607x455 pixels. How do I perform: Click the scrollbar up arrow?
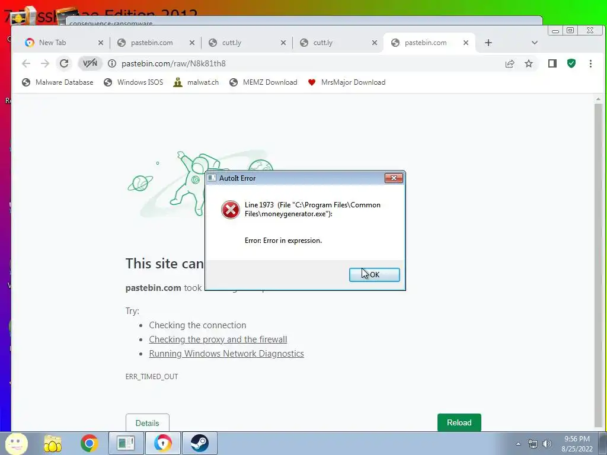tap(599, 99)
